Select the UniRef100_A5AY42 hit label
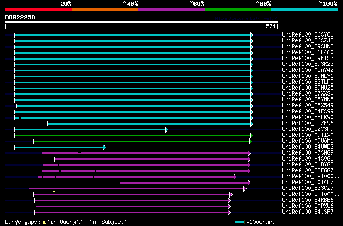 click(x=308, y=70)
